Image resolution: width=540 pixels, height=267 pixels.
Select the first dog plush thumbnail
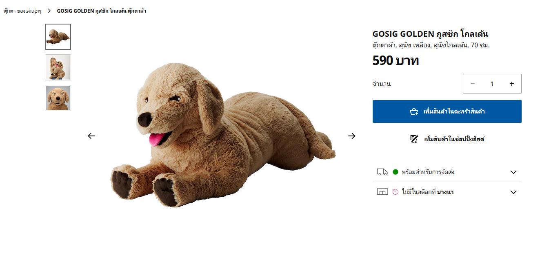click(x=58, y=36)
